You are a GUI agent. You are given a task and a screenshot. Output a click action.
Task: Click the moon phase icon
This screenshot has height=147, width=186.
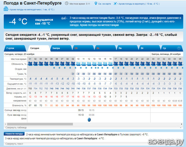coord(89,120)
